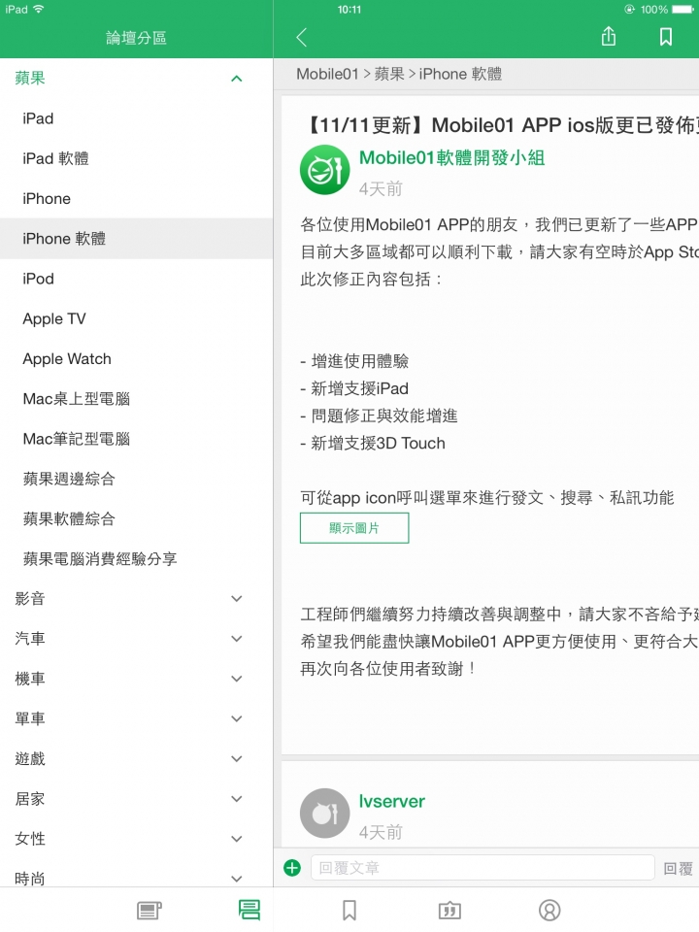The width and height of the screenshot is (699, 932).
Task: Go to iPhone 軟體 in breadcrumb
Action: (x=460, y=74)
